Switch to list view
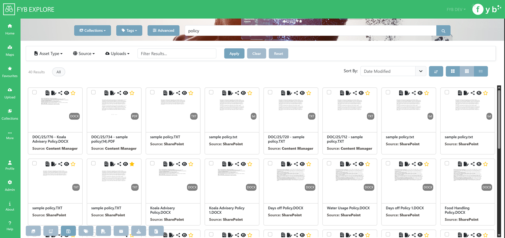The width and height of the screenshot is (505, 238). pyautogui.click(x=481, y=71)
